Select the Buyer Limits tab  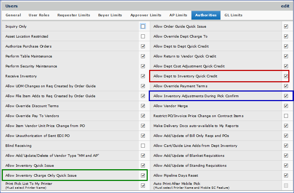[x=110, y=15]
